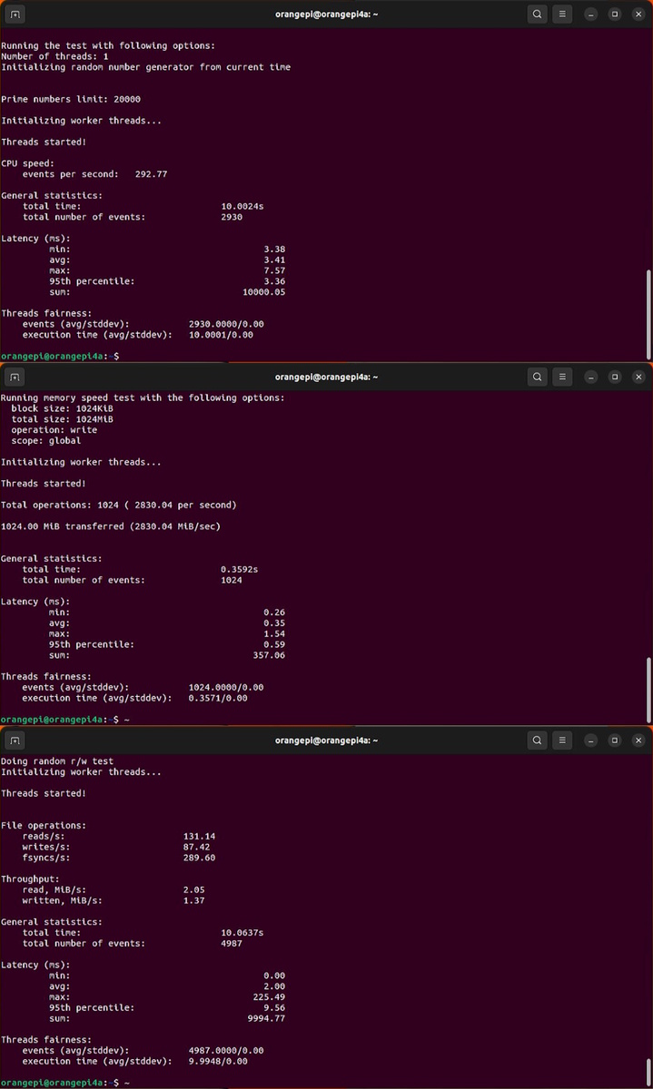Open search in the CPU test terminal window
653x1089 pixels.
click(x=538, y=15)
